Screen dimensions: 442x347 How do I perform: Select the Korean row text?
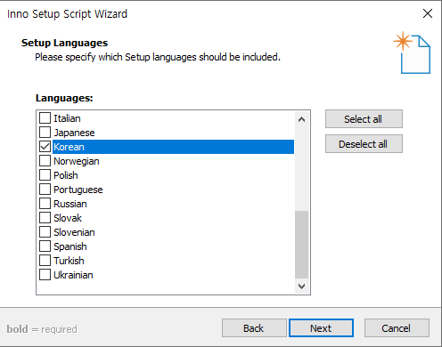point(69,147)
